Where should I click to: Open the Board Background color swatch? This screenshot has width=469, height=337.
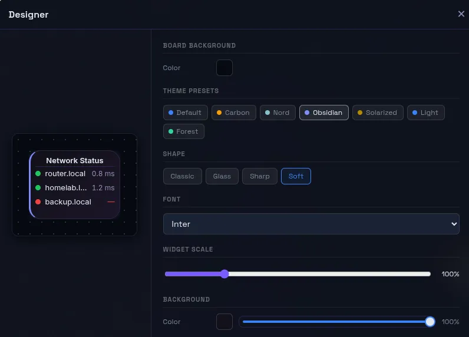[224, 68]
